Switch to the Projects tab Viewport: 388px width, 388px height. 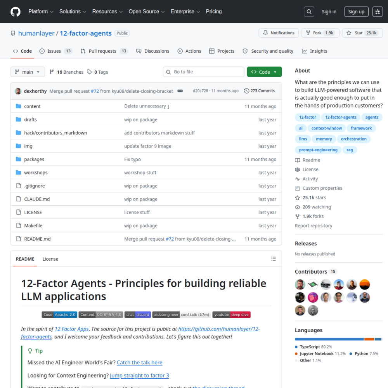coord(222,51)
